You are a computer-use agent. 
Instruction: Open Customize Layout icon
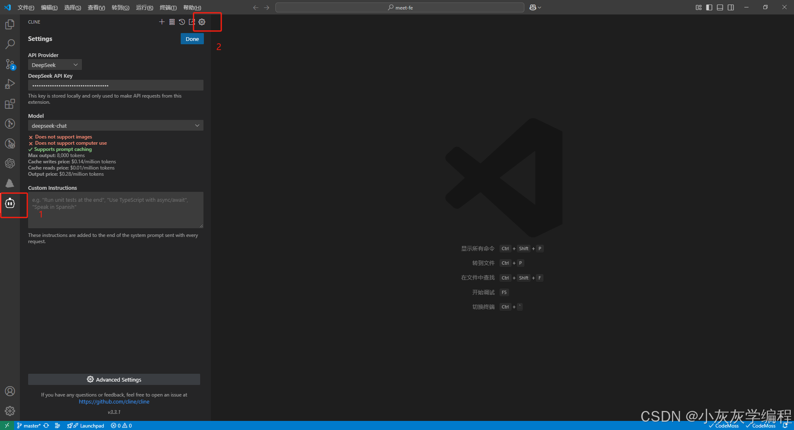tap(698, 7)
